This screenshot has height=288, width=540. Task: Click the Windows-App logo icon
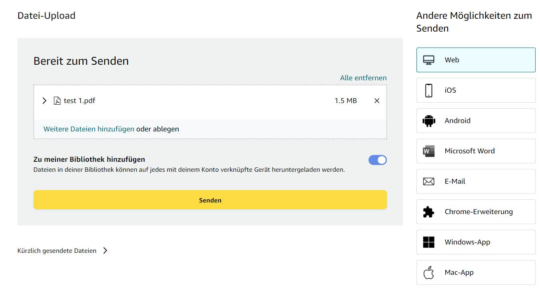click(428, 242)
